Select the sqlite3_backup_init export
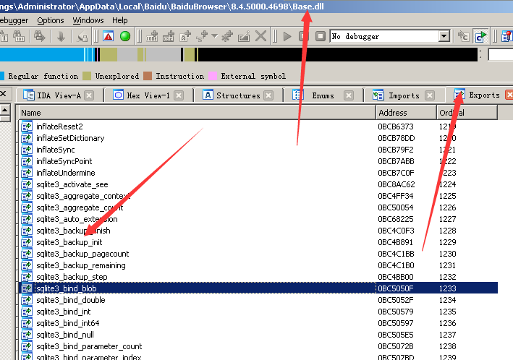Image resolution: width=513 pixels, height=360 pixels. [258, 242]
